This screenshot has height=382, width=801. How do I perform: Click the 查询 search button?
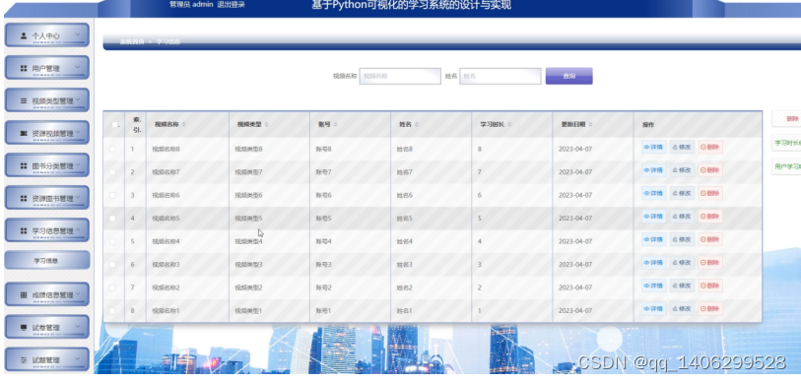[569, 76]
